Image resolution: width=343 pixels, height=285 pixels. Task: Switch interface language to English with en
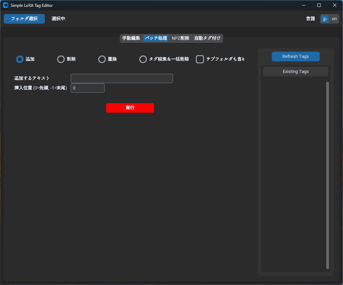334,18
